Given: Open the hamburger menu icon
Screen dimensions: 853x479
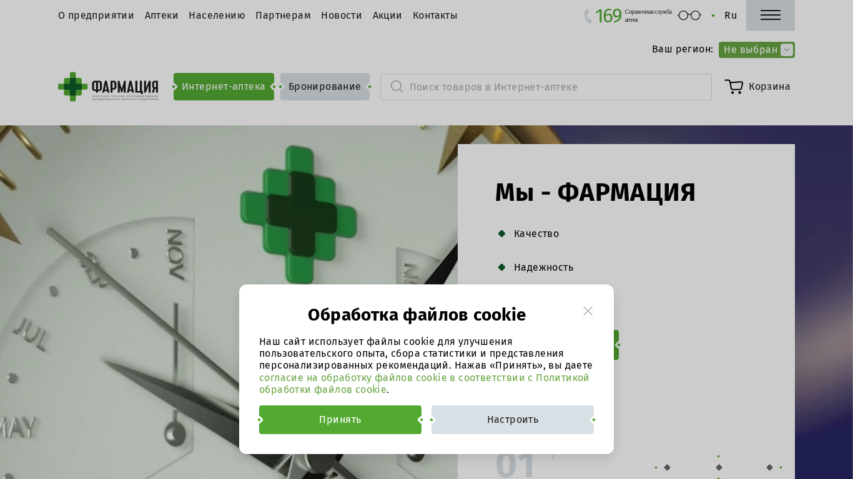Looking at the screenshot, I should (x=770, y=15).
